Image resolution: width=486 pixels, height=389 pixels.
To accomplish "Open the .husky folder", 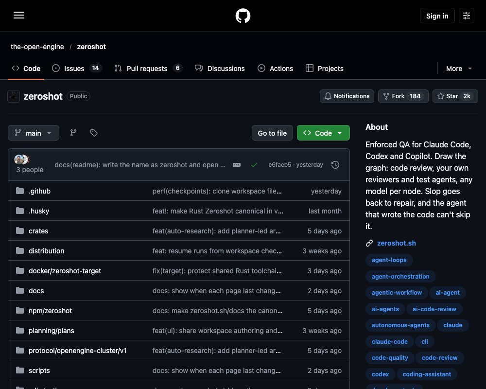I will pyautogui.click(x=39, y=211).
